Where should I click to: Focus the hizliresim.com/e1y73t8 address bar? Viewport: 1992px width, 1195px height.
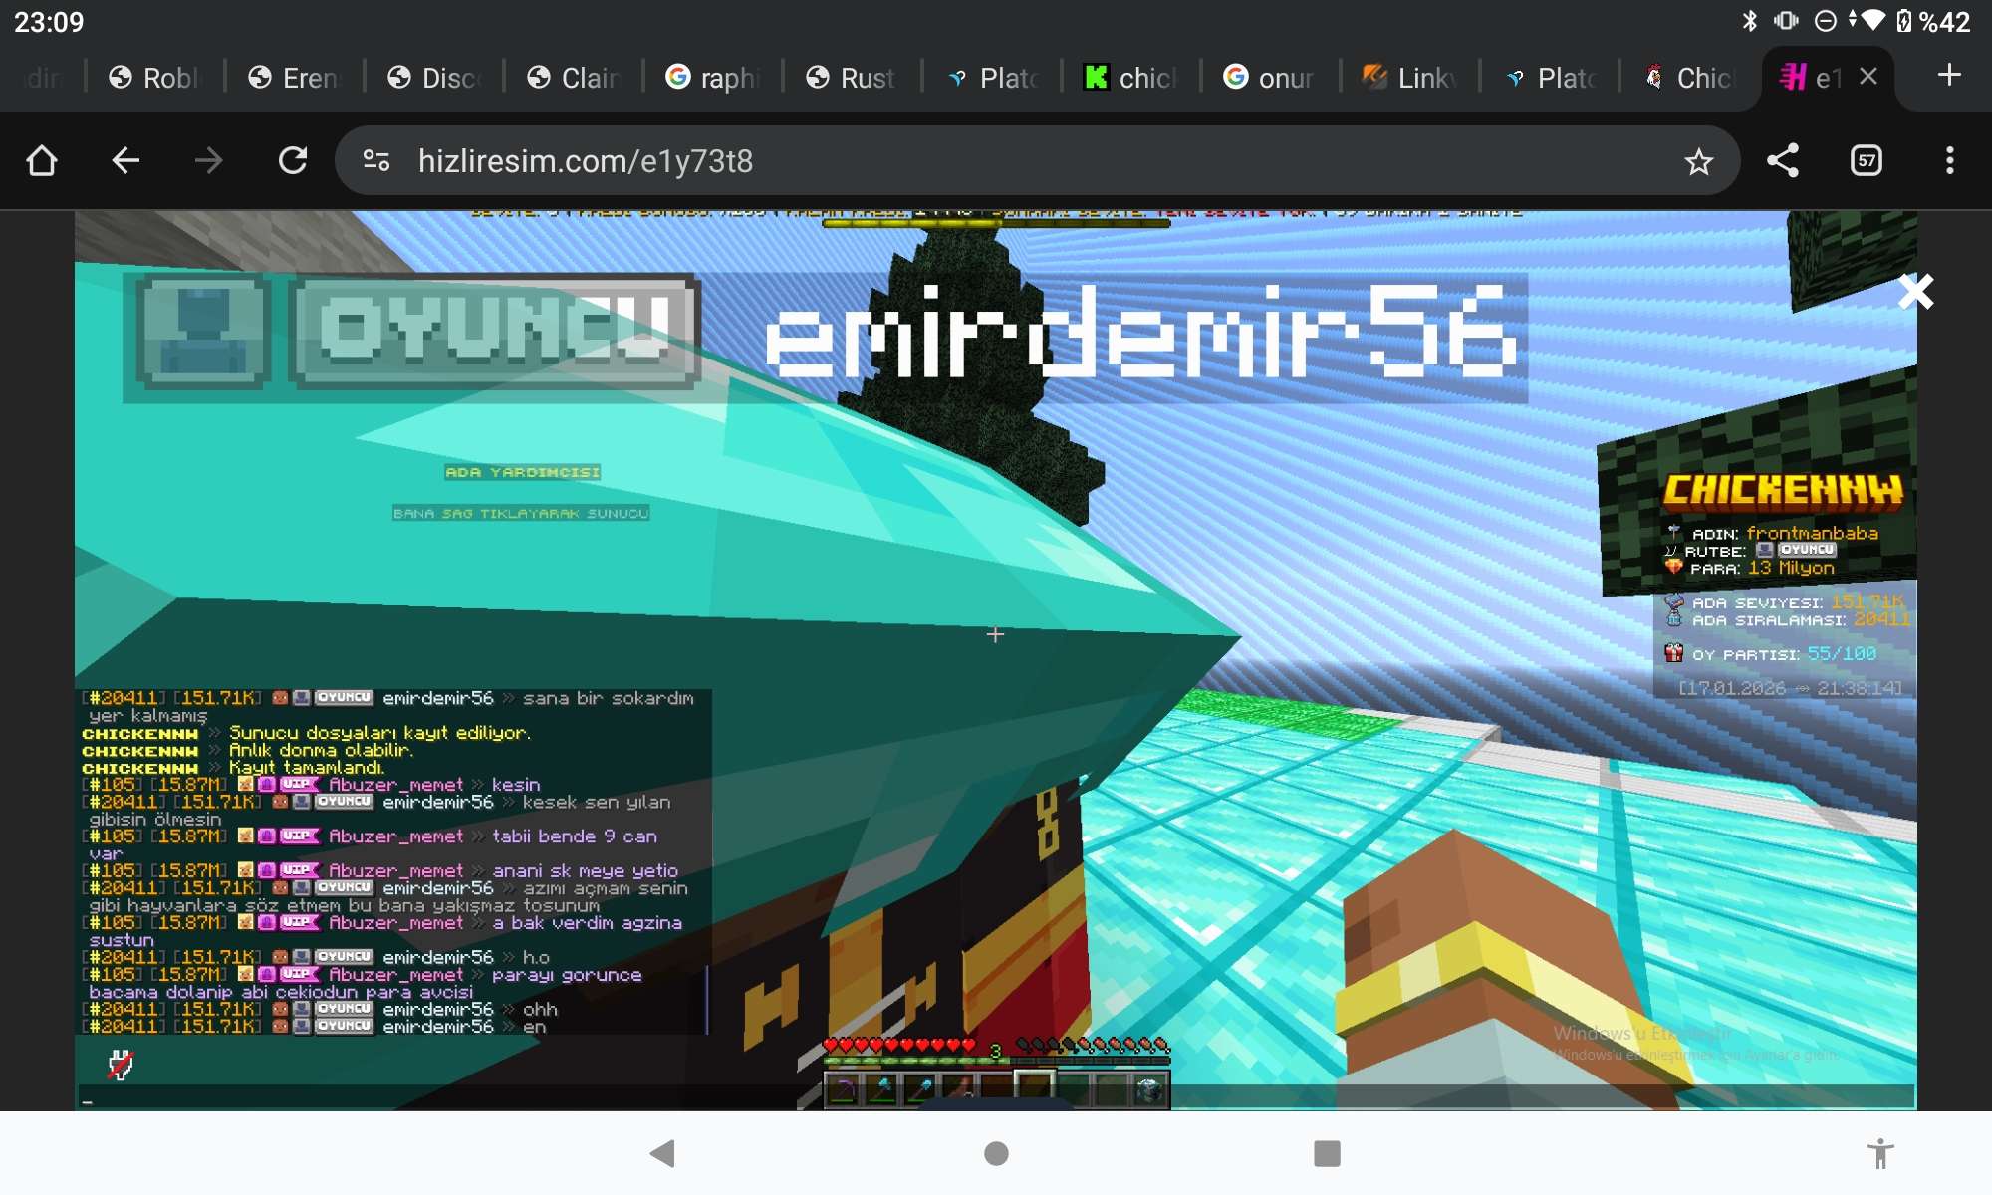click(x=1036, y=160)
